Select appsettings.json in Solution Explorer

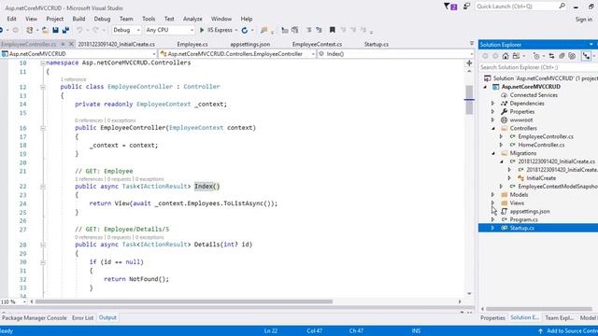pos(530,212)
